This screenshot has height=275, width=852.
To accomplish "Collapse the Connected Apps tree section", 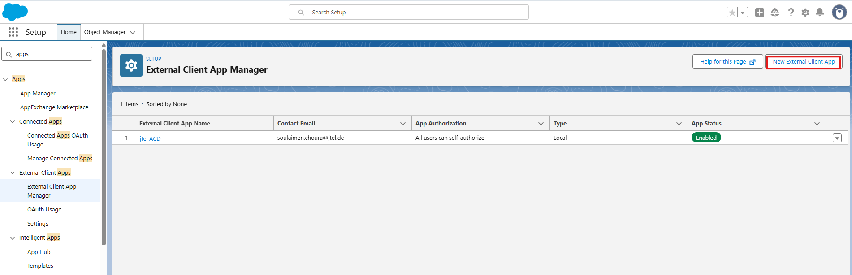I will (x=13, y=122).
